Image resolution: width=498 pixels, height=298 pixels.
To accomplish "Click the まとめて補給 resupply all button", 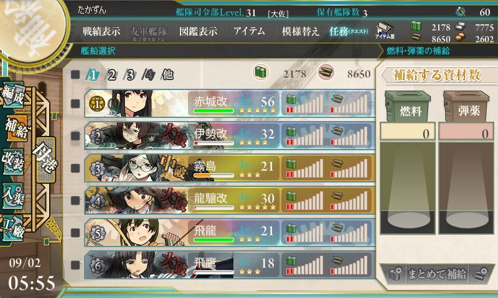I will (437, 274).
